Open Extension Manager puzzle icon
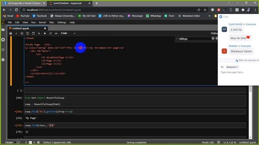This screenshot has width=259, height=145. point(3,60)
